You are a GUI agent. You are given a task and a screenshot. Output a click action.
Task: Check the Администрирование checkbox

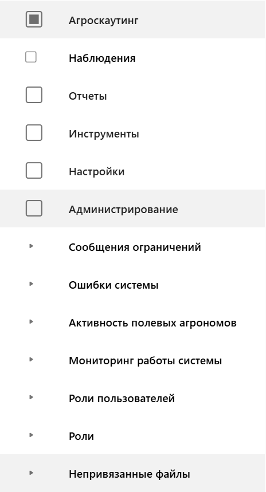pyautogui.click(x=34, y=208)
